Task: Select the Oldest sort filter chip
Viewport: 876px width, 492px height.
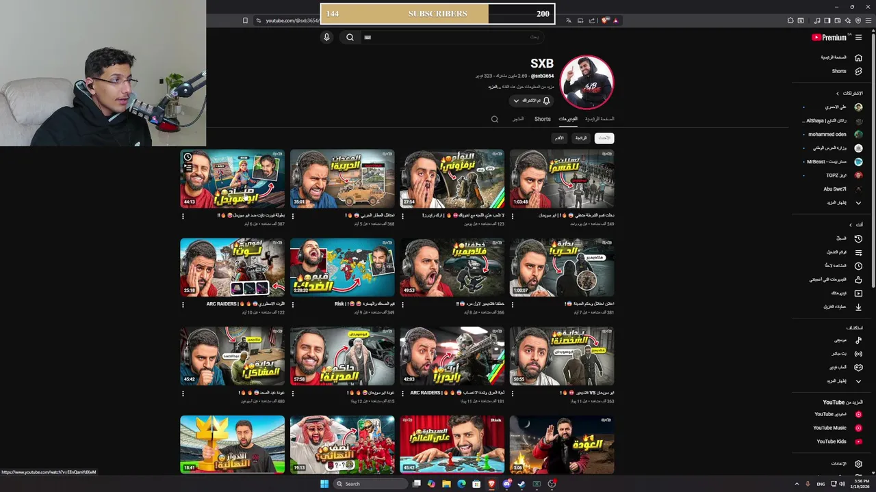Action: 559,138
